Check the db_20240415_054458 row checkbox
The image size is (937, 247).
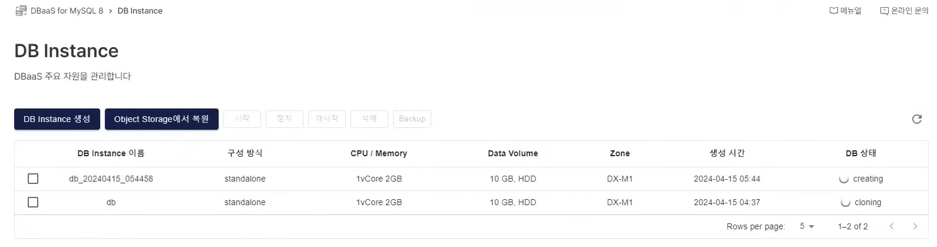coord(33,179)
